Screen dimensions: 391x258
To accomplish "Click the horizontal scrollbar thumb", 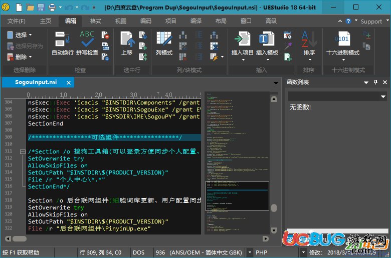I will pyautogui.click(x=20, y=238).
